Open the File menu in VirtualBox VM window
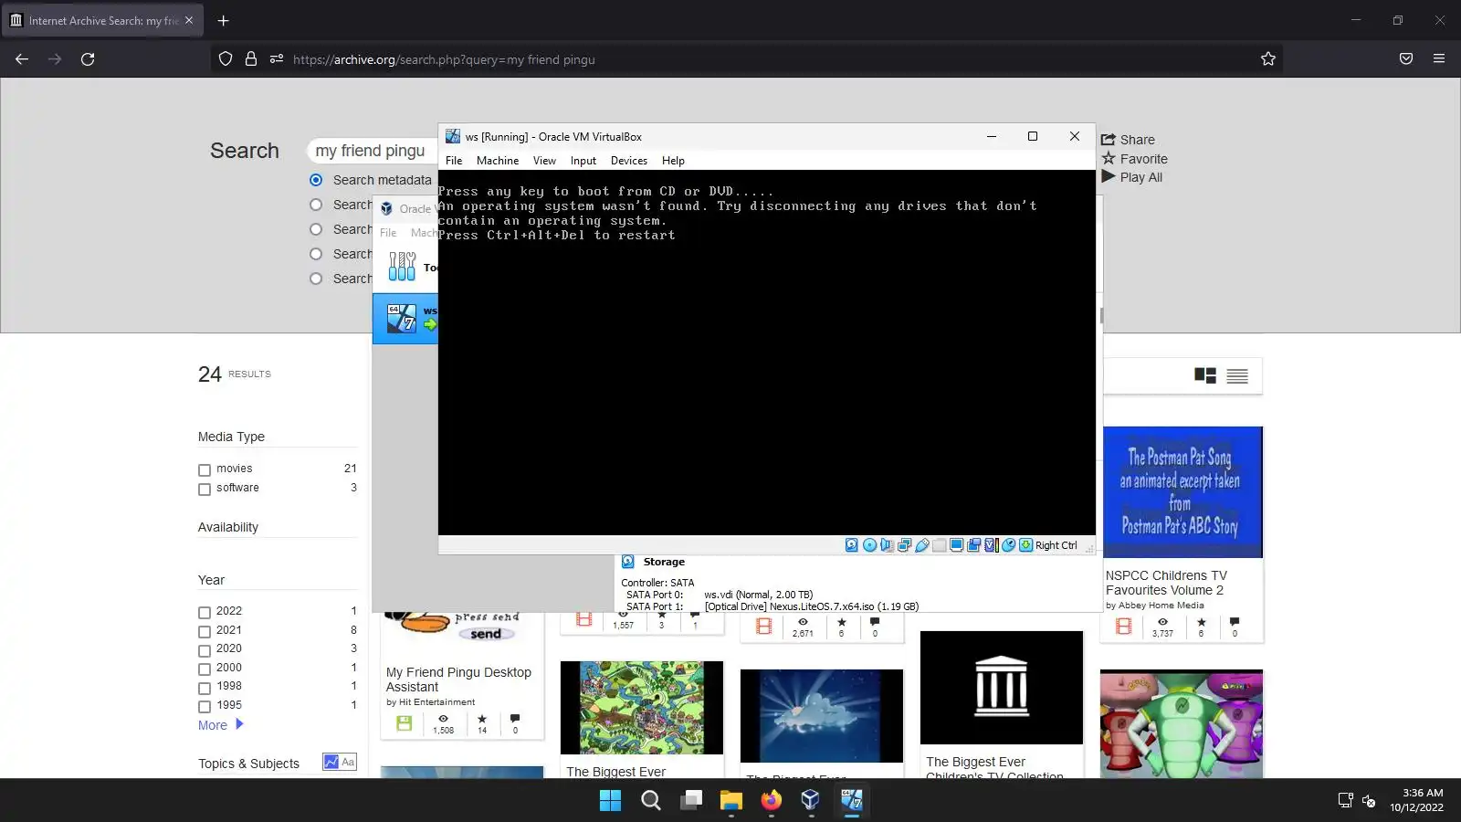1461x822 pixels. click(454, 161)
